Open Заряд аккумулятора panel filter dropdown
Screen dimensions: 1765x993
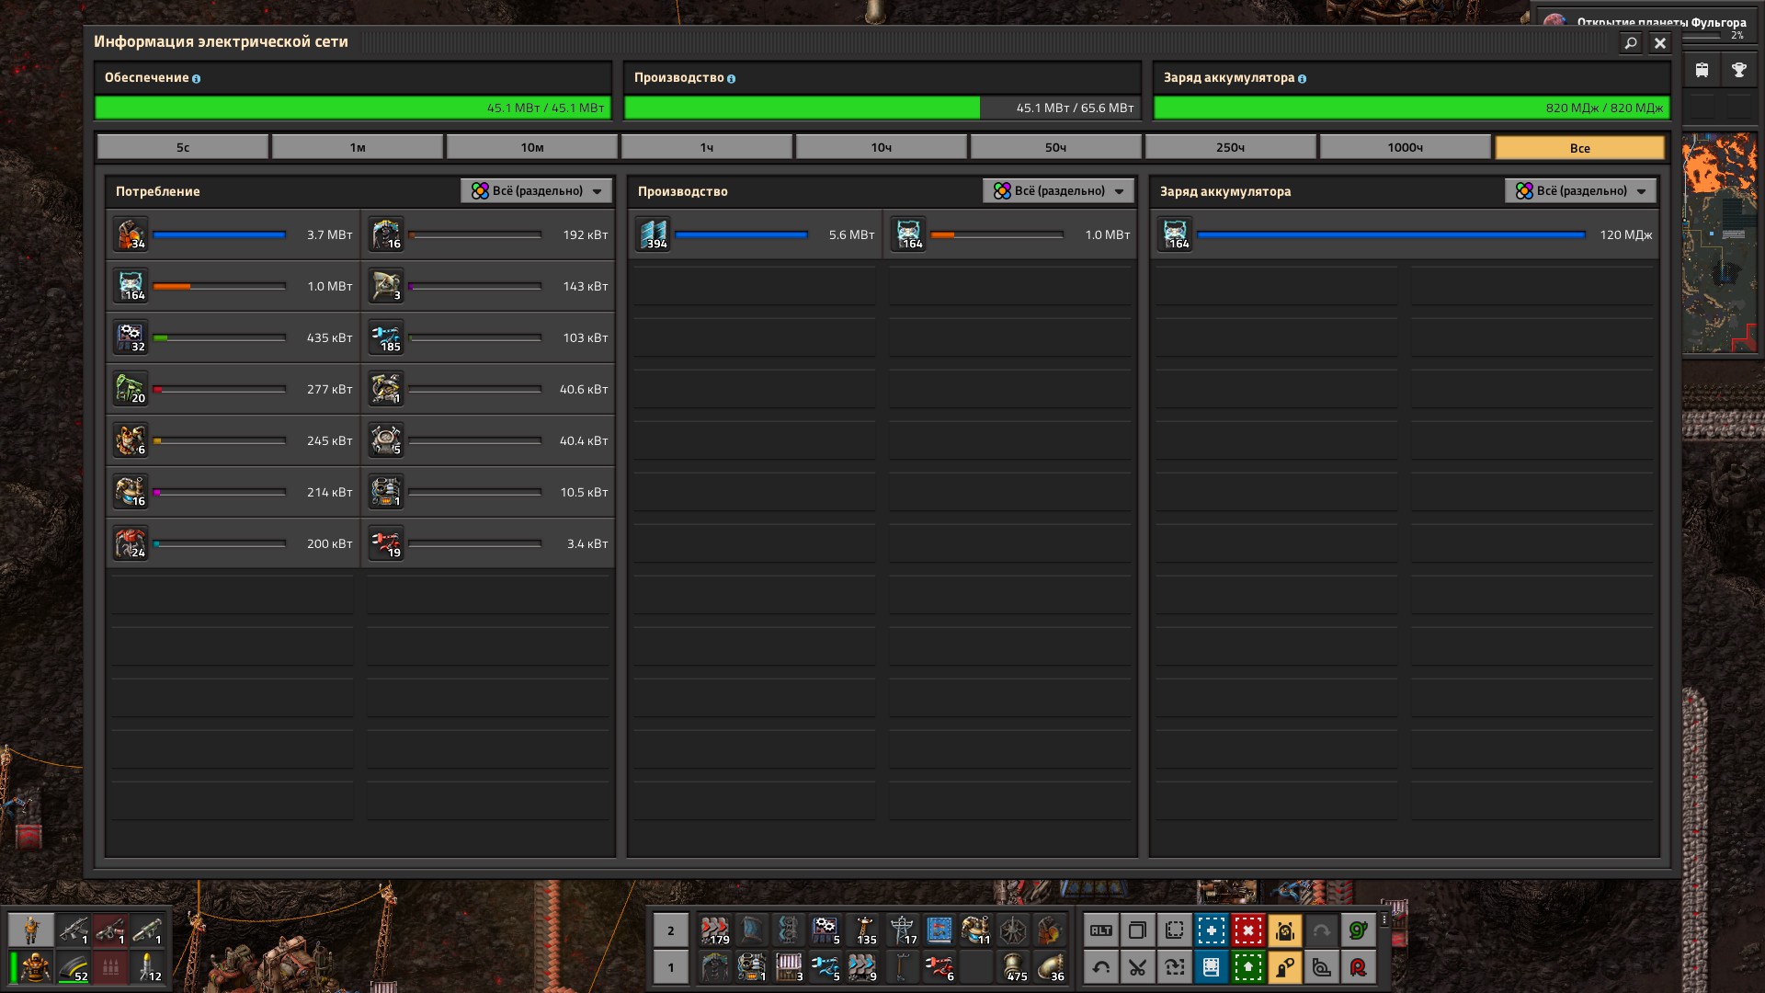coord(1580,191)
